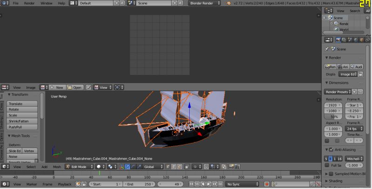Select the translate manipulator arrow icon

tap(127, 167)
